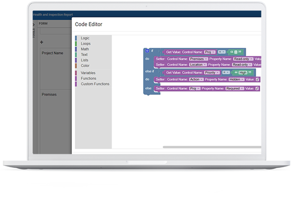This screenshot has width=292, height=203.
Task: Toggle the Hidden value checkbox for Action
Action: [x=257, y=80]
